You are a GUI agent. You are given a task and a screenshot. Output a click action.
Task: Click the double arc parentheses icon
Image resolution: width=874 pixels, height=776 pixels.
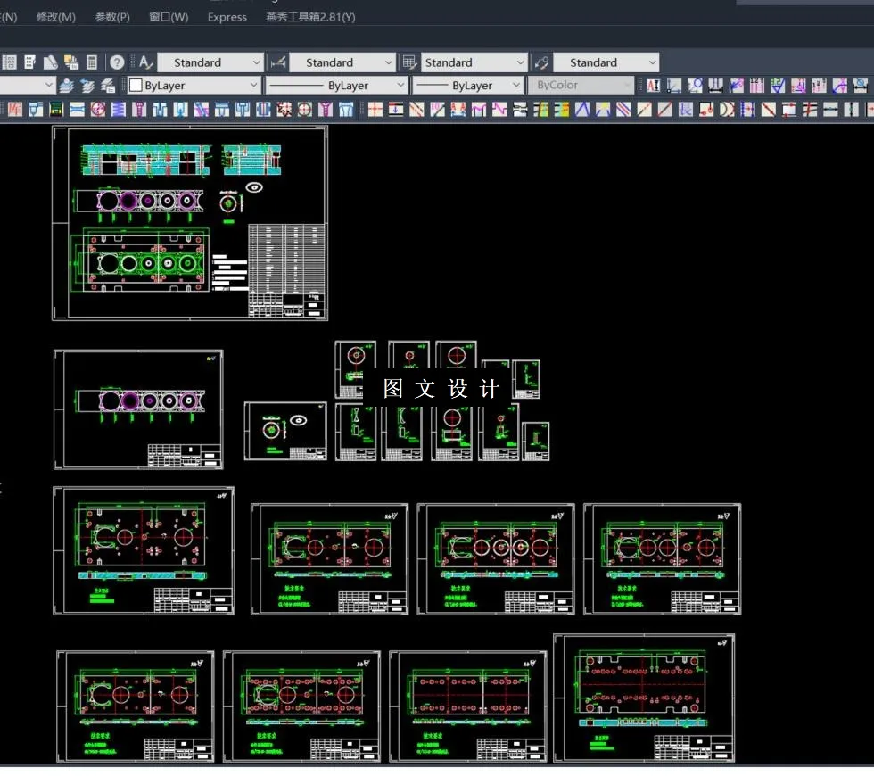pos(726,109)
